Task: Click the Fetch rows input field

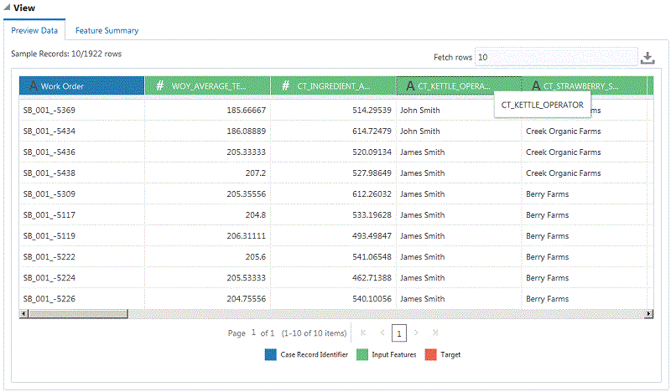Action: coord(556,57)
